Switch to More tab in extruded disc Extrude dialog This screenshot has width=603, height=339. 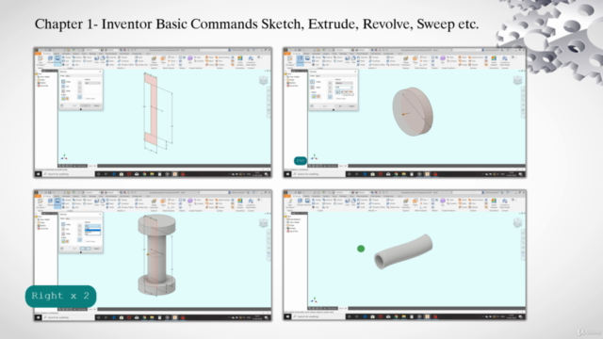pos(318,75)
